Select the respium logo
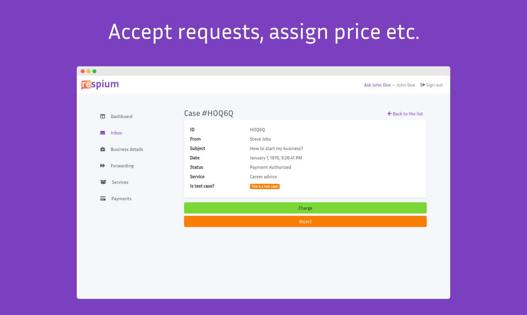The height and width of the screenshot is (315, 527). (x=100, y=84)
